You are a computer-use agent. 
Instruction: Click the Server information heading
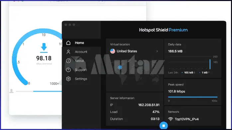tap(122, 98)
